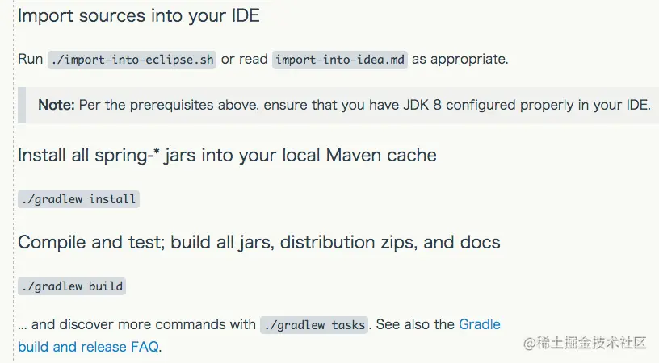The image size is (659, 363).
Task: Click 'and discover more commands with' text
Action: [143, 324]
